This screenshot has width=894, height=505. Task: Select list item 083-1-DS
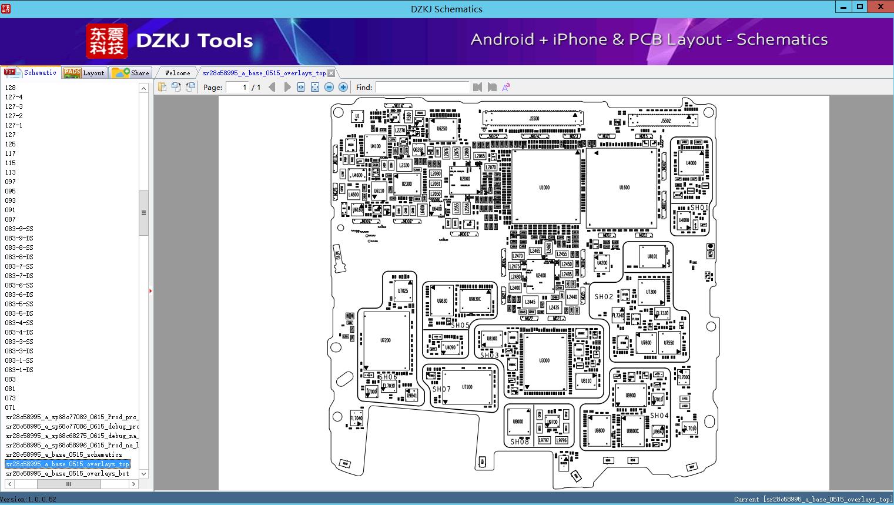point(19,370)
